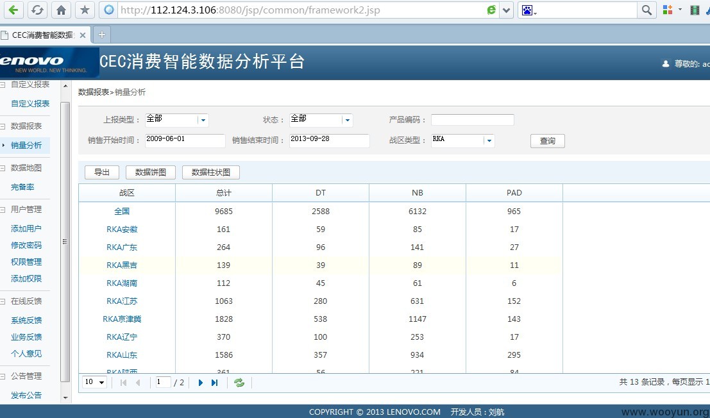Collapse the 数据地图 menu group
The image size is (710, 418).
(x=3, y=168)
